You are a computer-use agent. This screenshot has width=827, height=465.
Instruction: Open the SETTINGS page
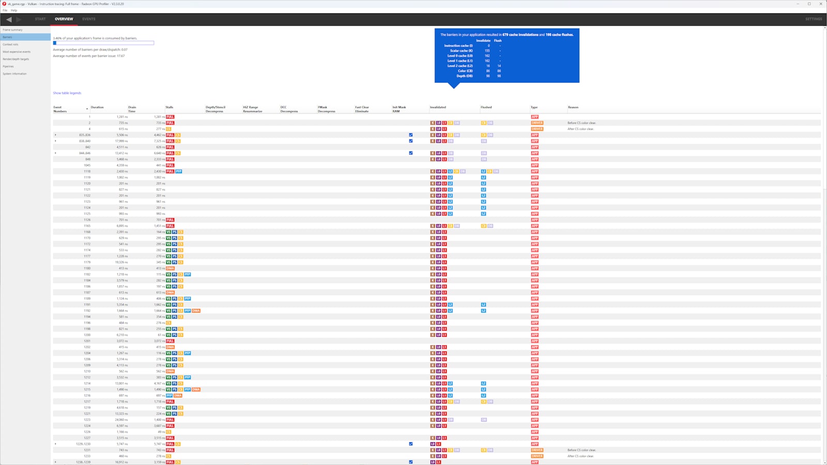(x=813, y=19)
